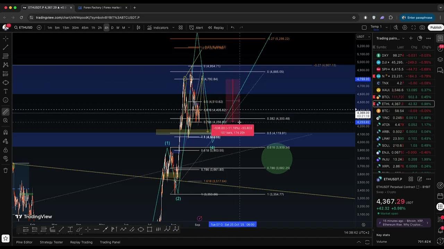Expand the Trading pairs watchlist dropdown
Image resolution: width=444 pixels, height=249 pixels.
(391, 38)
